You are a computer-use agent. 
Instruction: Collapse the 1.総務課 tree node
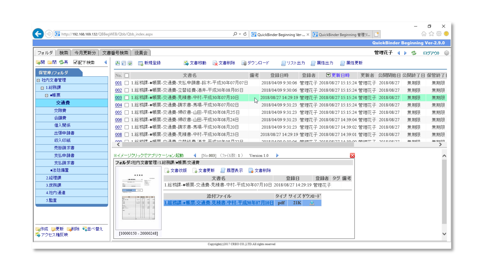coord(42,88)
